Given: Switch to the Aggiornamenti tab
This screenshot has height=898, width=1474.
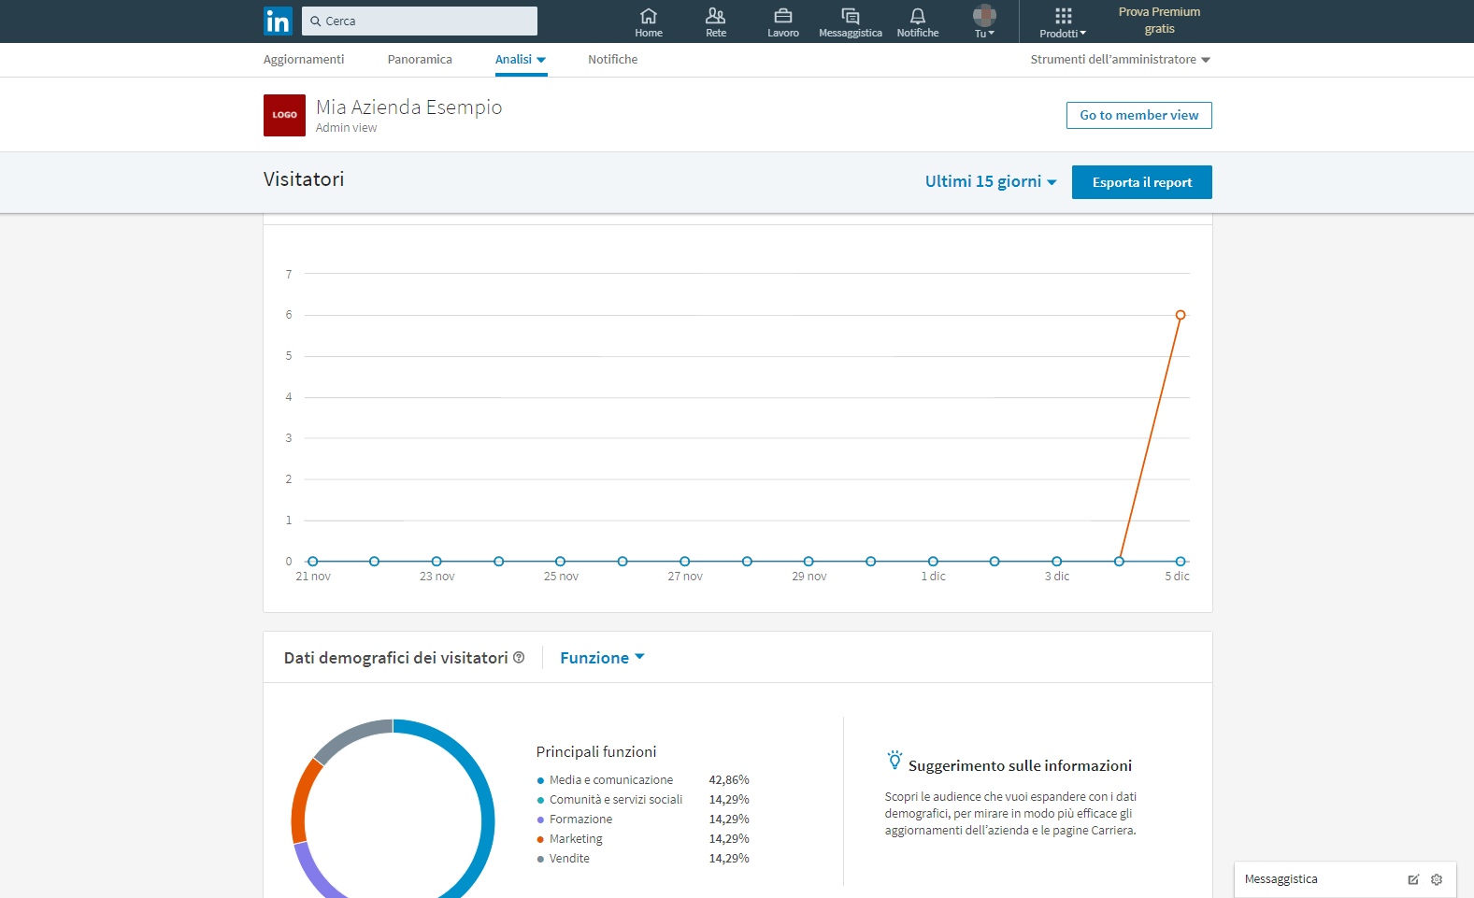Looking at the screenshot, I should (304, 59).
